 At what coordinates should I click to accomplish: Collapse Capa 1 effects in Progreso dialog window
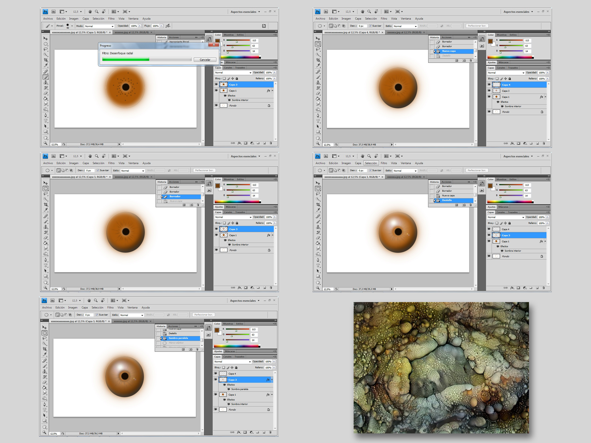tap(272, 91)
